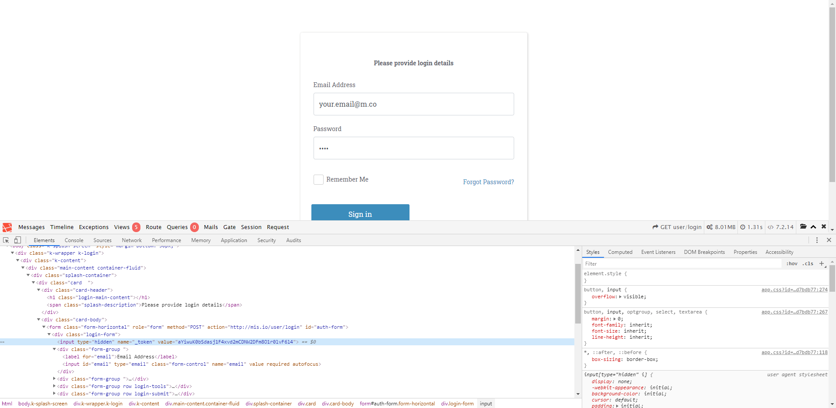Collapse the splash-container div node

[x=28, y=275]
